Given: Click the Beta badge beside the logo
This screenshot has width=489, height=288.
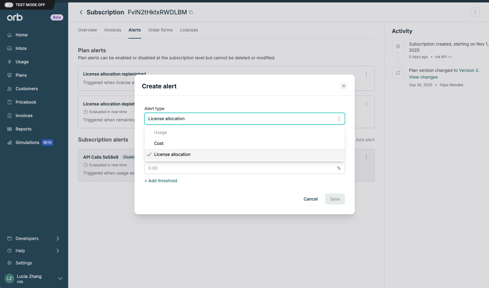Looking at the screenshot, I should pyautogui.click(x=57, y=17).
